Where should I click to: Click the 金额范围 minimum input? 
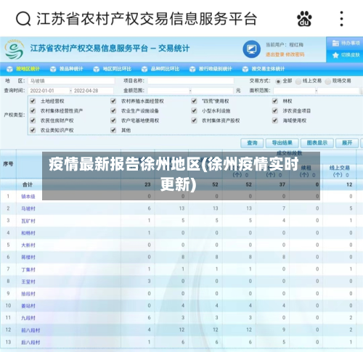168,91
